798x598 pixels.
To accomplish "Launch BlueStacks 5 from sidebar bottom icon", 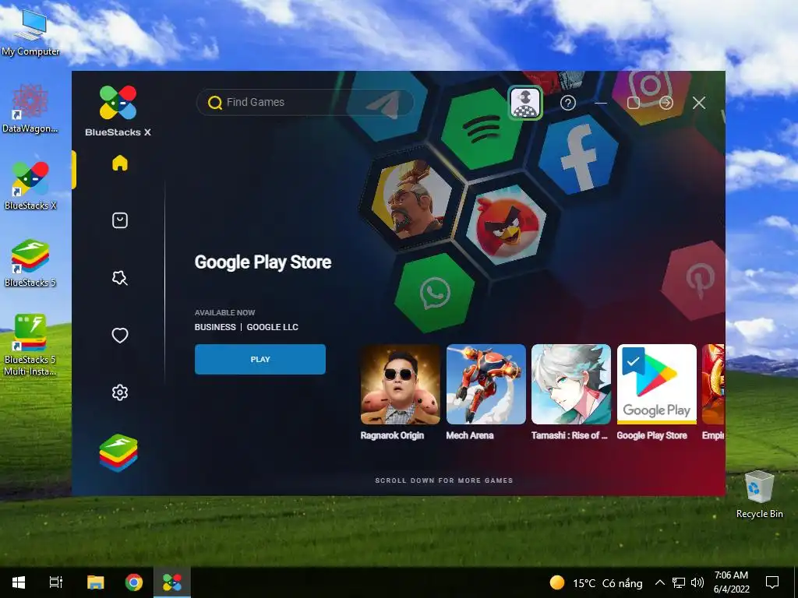I will 118,452.
